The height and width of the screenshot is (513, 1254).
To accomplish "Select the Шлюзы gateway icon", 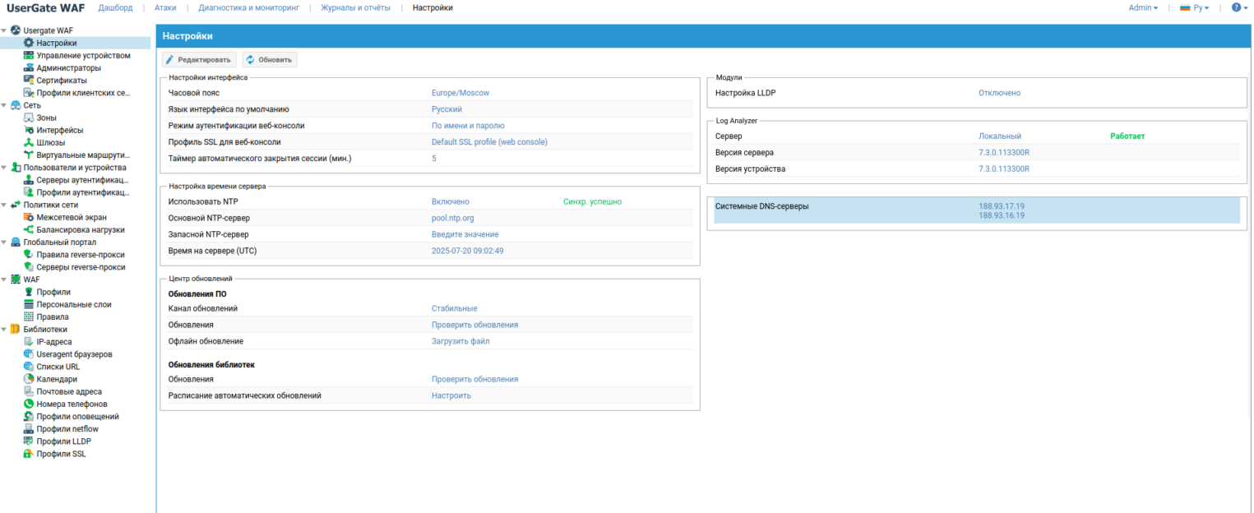I will [x=29, y=142].
